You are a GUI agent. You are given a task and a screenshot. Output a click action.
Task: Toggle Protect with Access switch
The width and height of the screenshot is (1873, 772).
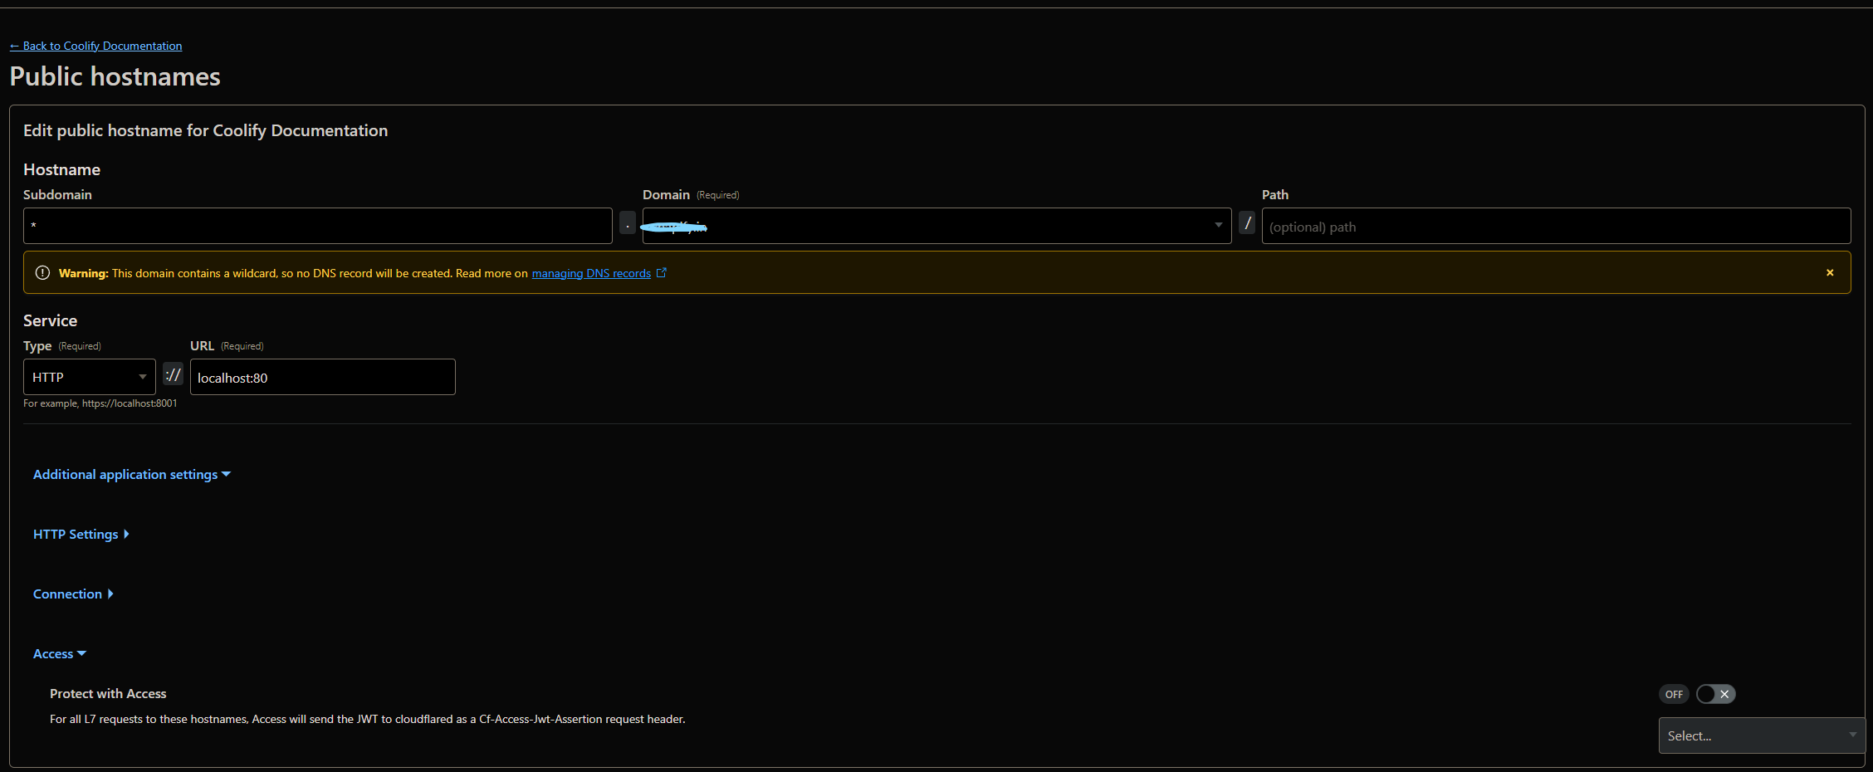pos(1715,694)
